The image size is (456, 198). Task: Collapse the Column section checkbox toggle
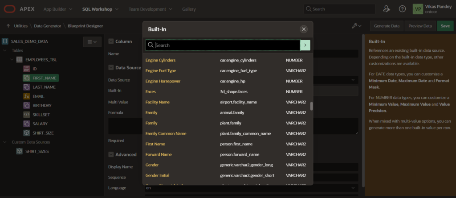coord(111,41)
